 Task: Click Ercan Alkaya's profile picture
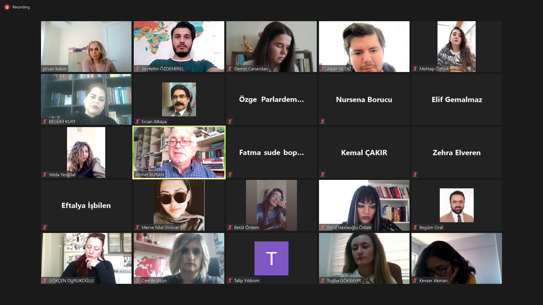(179, 99)
